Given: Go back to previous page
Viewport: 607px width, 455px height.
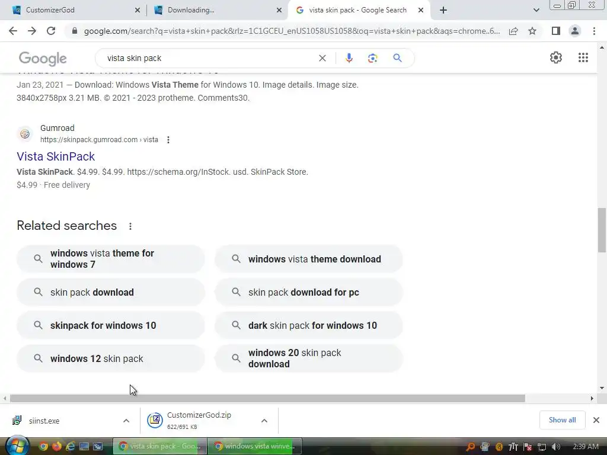Looking at the screenshot, I should [13, 31].
